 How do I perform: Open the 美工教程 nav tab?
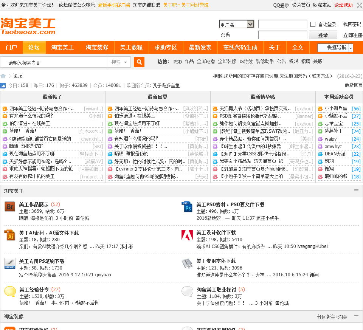131,48
